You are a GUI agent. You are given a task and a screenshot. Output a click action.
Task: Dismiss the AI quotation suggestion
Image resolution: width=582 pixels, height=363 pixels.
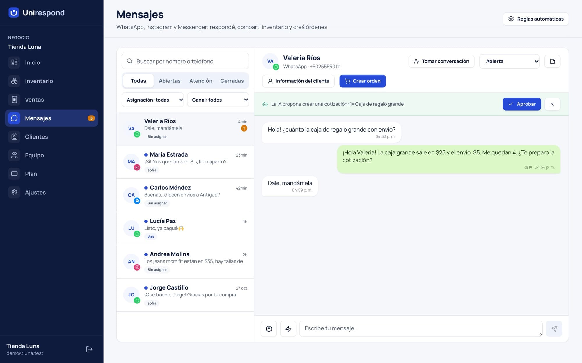pos(552,104)
